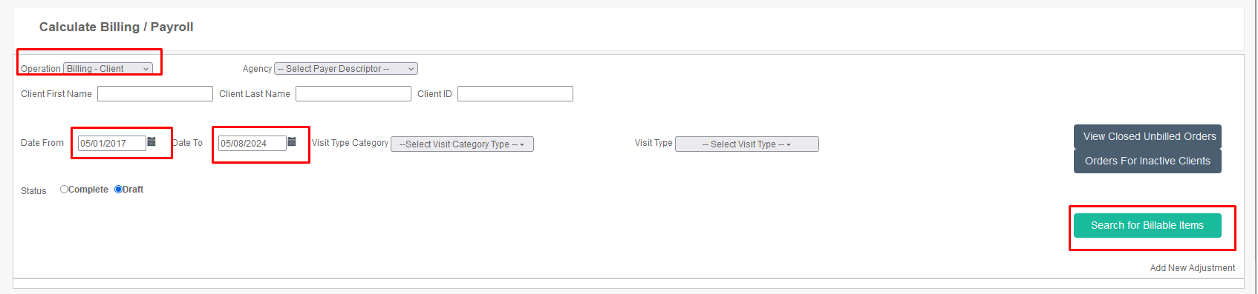This screenshot has height=294, width=1258.
Task: Click the Status label text
Action: 33,191
